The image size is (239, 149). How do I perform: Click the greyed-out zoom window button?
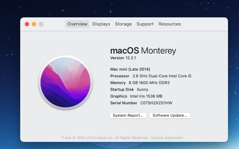pos(41,24)
